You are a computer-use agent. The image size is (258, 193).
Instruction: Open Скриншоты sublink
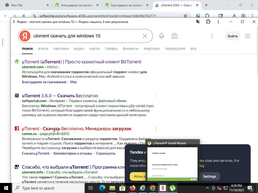click(x=106, y=153)
